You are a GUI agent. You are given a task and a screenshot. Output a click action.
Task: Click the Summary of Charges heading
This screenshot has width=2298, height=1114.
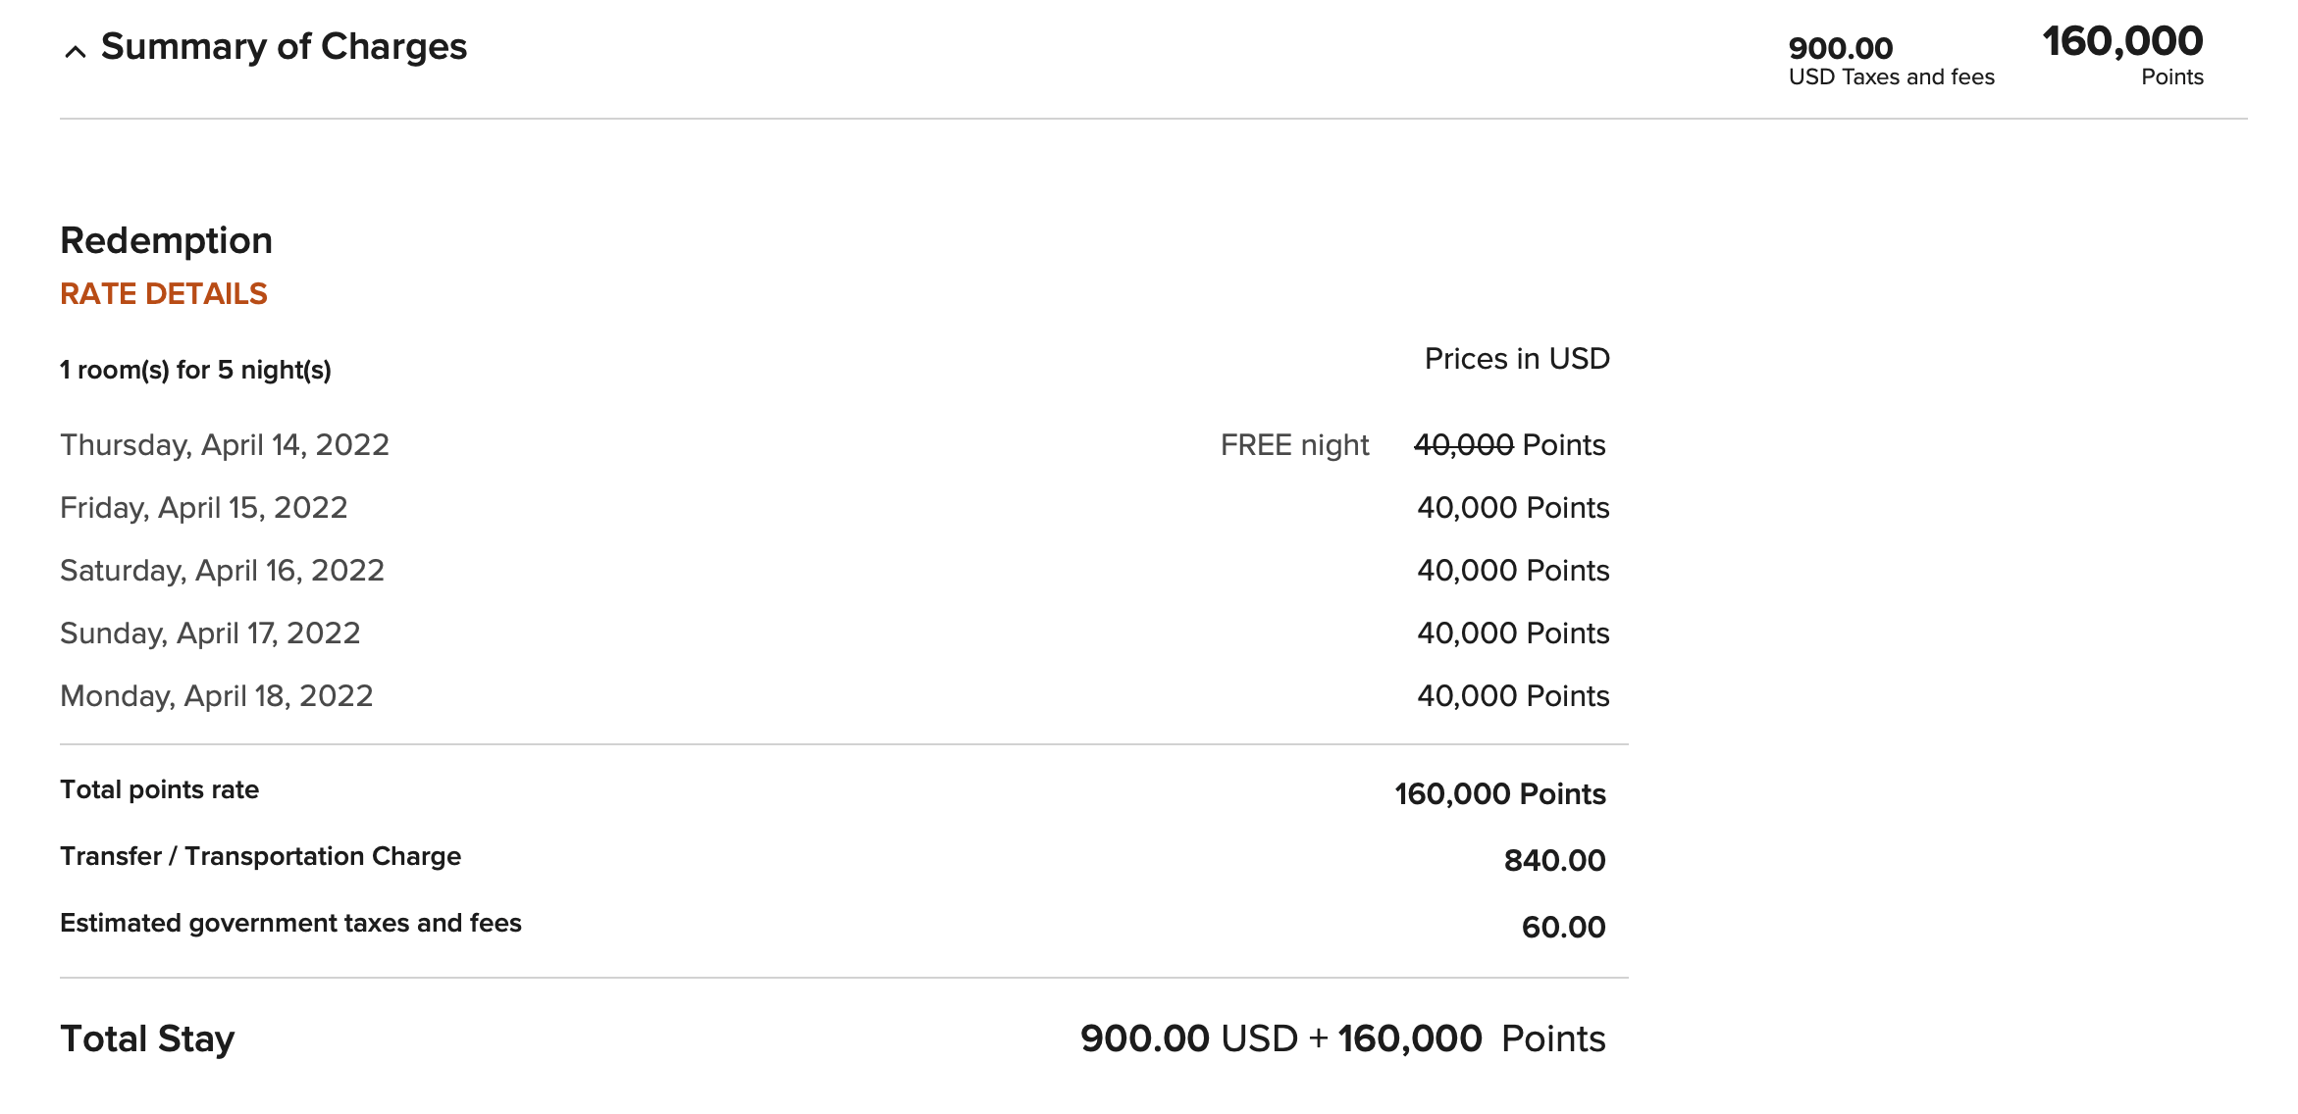[285, 45]
